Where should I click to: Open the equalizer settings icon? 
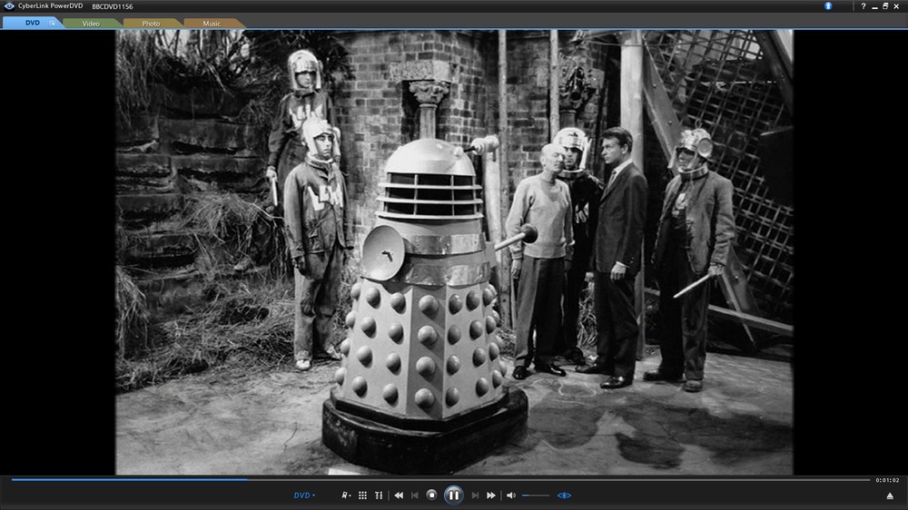379,495
